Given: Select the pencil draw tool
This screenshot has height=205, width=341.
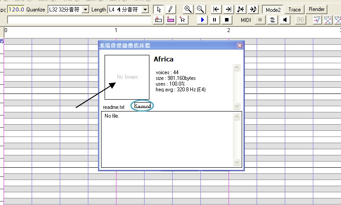Looking at the screenshot, I should pos(170,9).
